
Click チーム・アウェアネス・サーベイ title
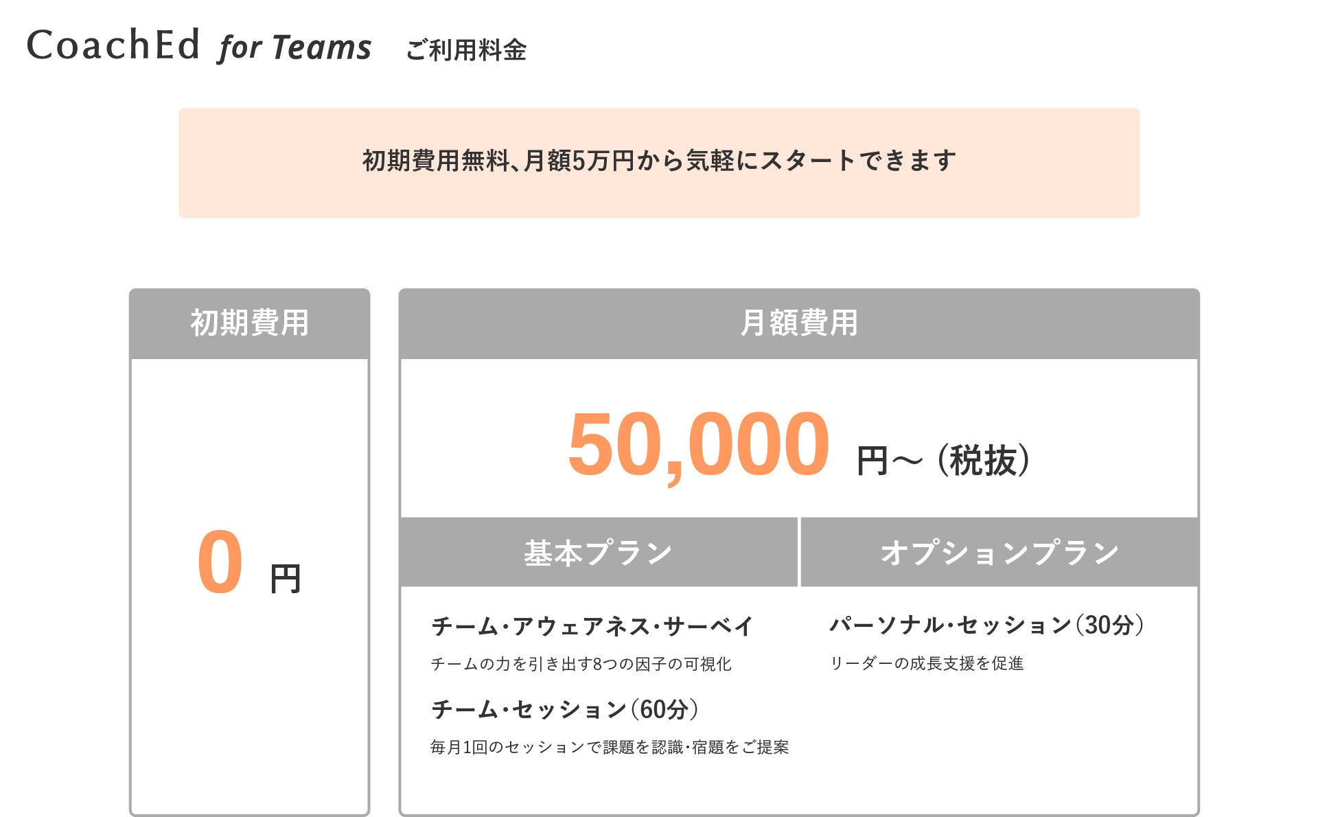tap(592, 626)
